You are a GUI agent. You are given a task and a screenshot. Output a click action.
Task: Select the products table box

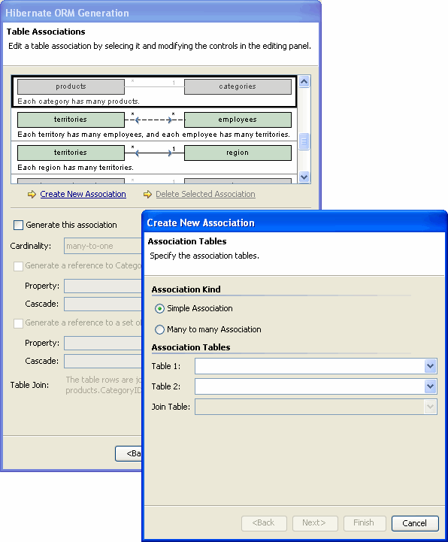[x=71, y=86]
